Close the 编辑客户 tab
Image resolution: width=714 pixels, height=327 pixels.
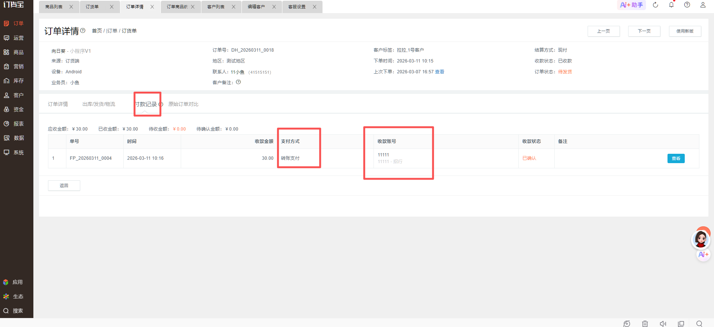[x=274, y=7]
